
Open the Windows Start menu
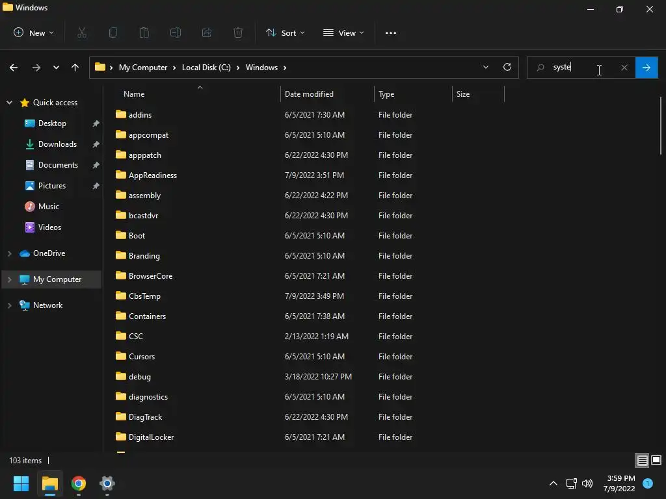21,483
